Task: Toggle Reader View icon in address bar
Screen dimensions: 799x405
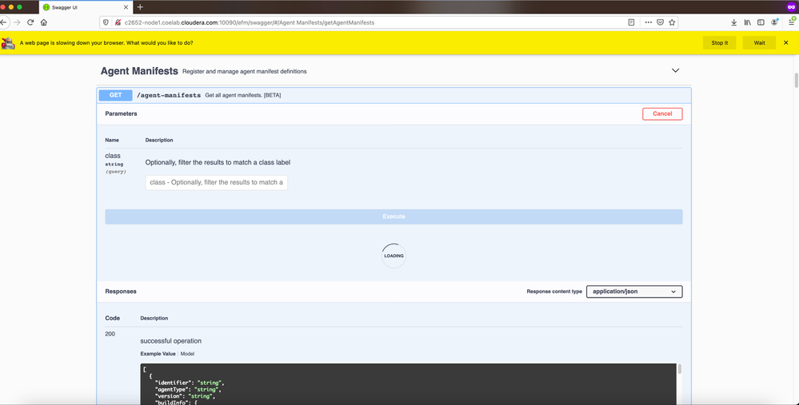Action: click(x=631, y=22)
